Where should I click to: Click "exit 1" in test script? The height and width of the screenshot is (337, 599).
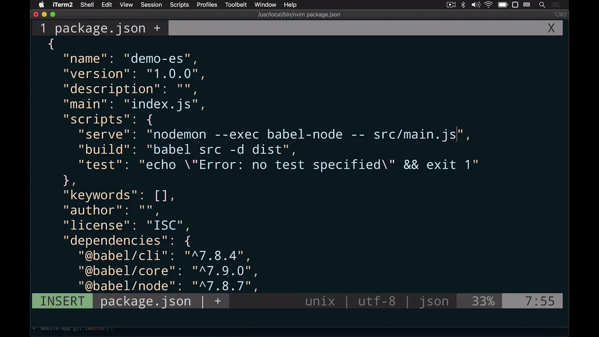(448, 165)
